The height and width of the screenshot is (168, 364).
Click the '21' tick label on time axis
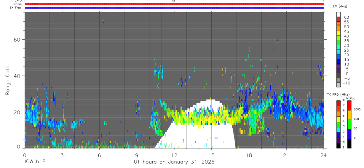click(x=286, y=155)
